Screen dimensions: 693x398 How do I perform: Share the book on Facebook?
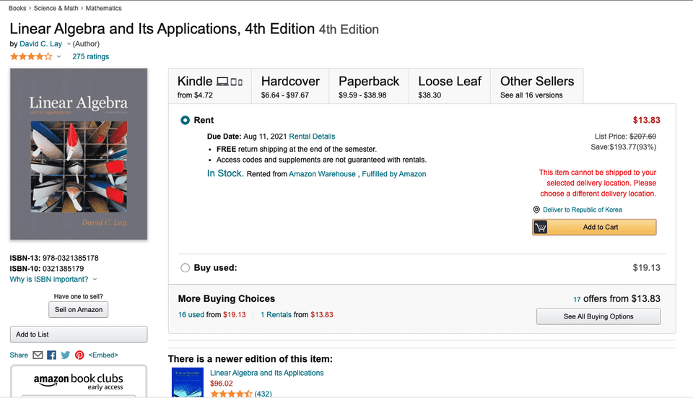click(52, 355)
